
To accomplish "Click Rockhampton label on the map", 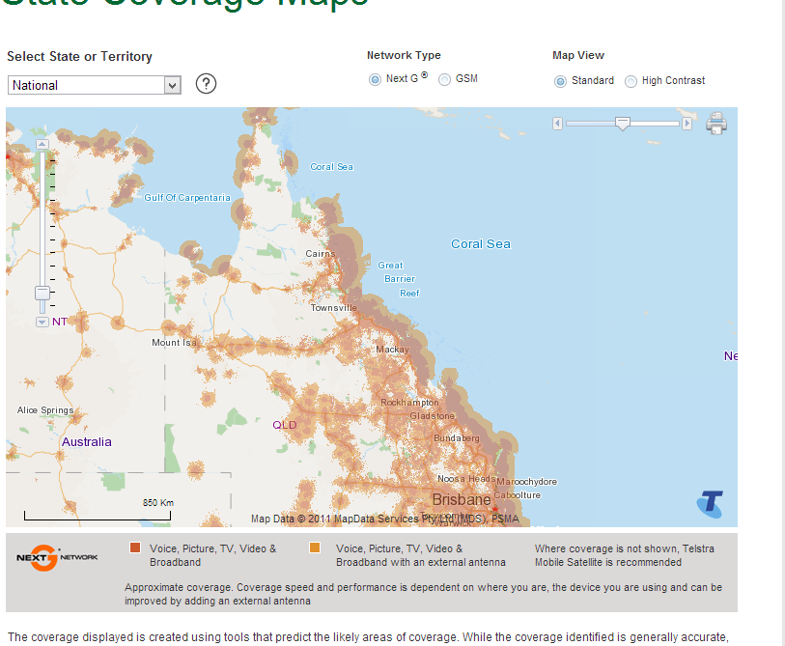I will (409, 403).
